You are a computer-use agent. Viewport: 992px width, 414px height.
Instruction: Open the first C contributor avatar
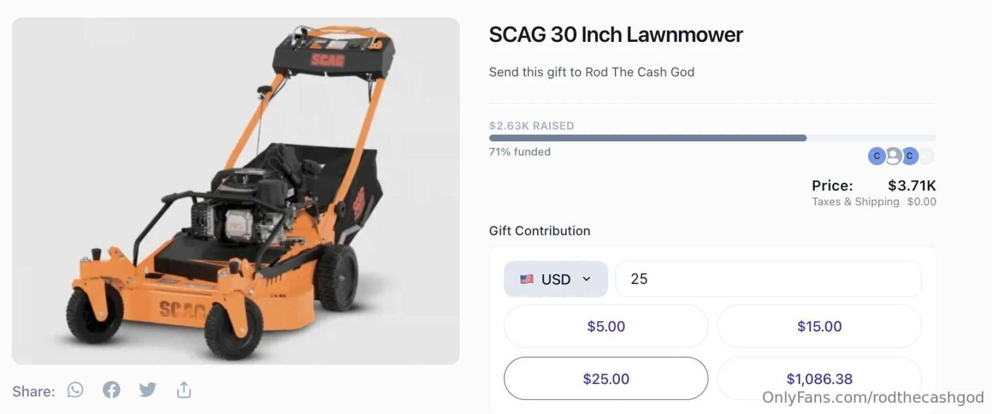(x=876, y=156)
